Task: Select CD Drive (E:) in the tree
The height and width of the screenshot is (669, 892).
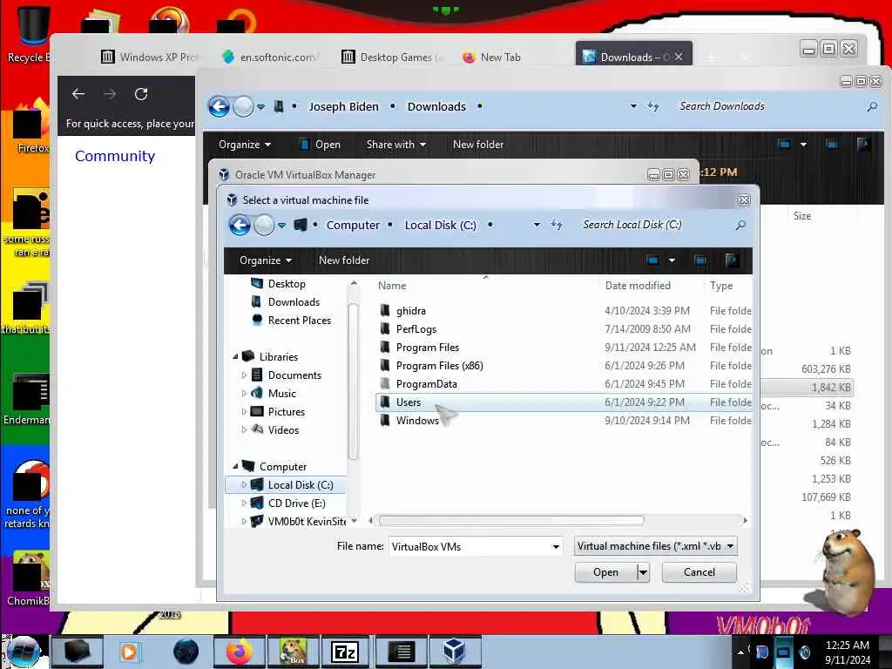Action: 296,503
